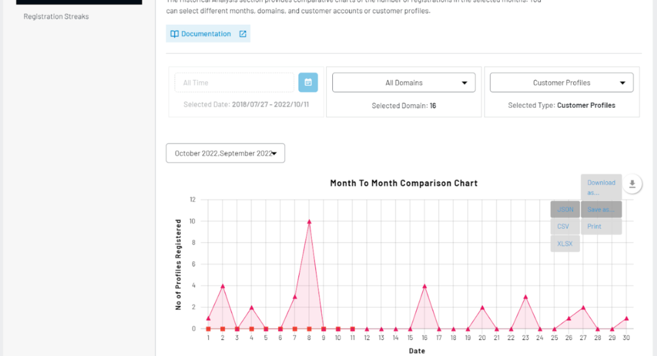Open the All Domains dropdown
The height and width of the screenshot is (356, 657).
point(403,82)
